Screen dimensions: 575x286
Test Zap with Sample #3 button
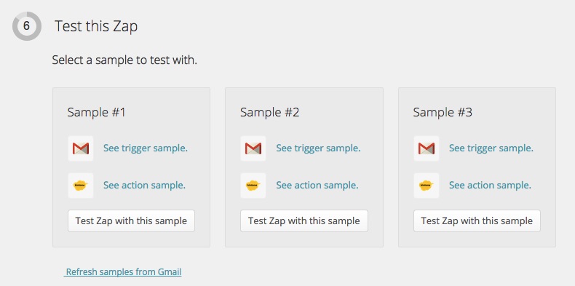click(477, 221)
